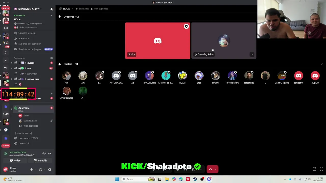Image resolution: width=326 pixels, height=183 pixels.
Task: Open Servidores de juegos
Action: 33,49
